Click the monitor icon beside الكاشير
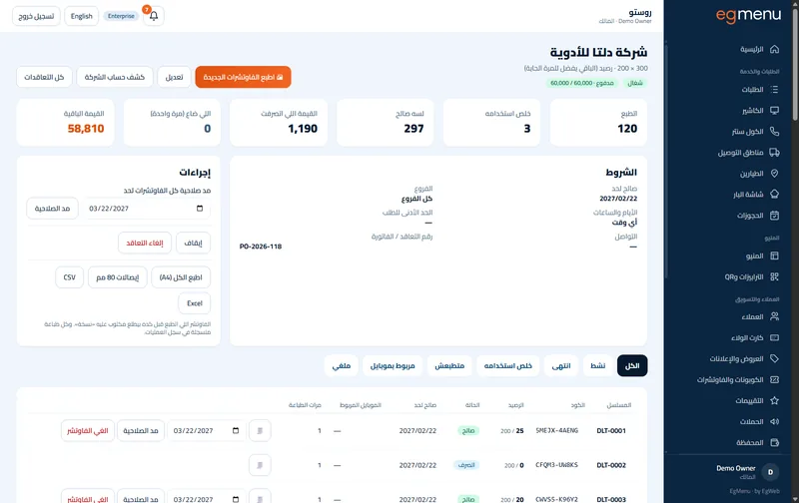 point(775,111)
